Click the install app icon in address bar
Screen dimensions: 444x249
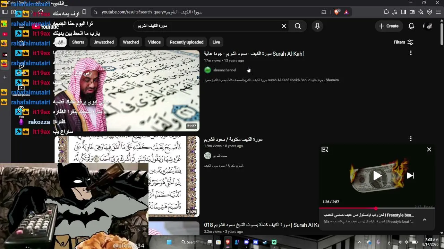pos(324,12)
